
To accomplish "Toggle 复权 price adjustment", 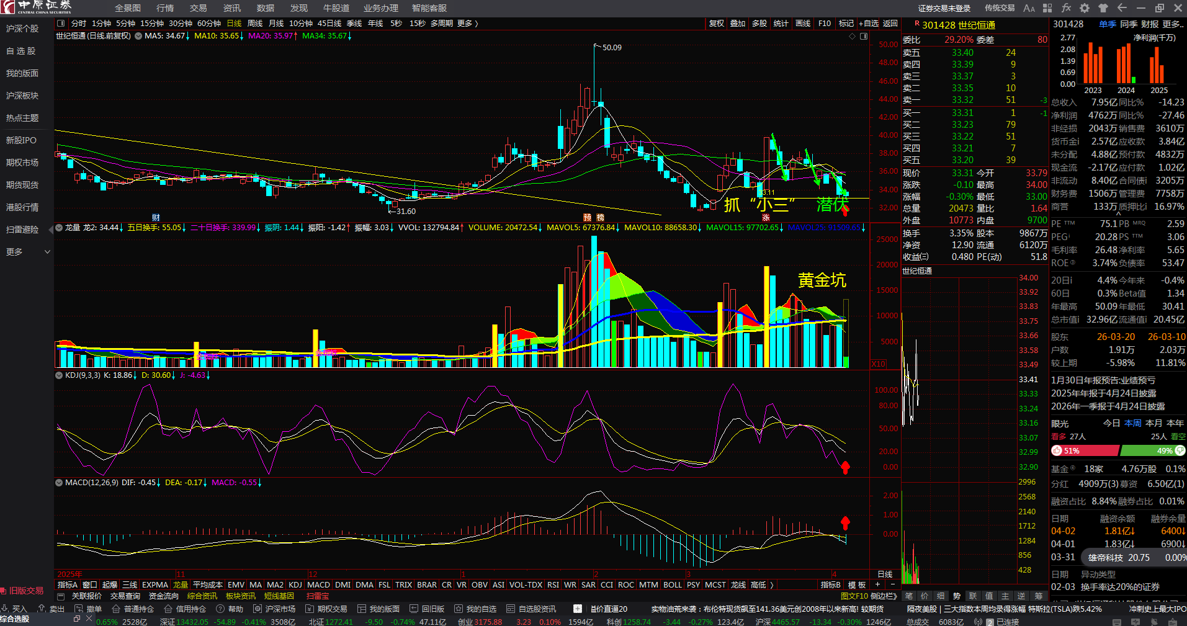I will click(x=716, y=24).
